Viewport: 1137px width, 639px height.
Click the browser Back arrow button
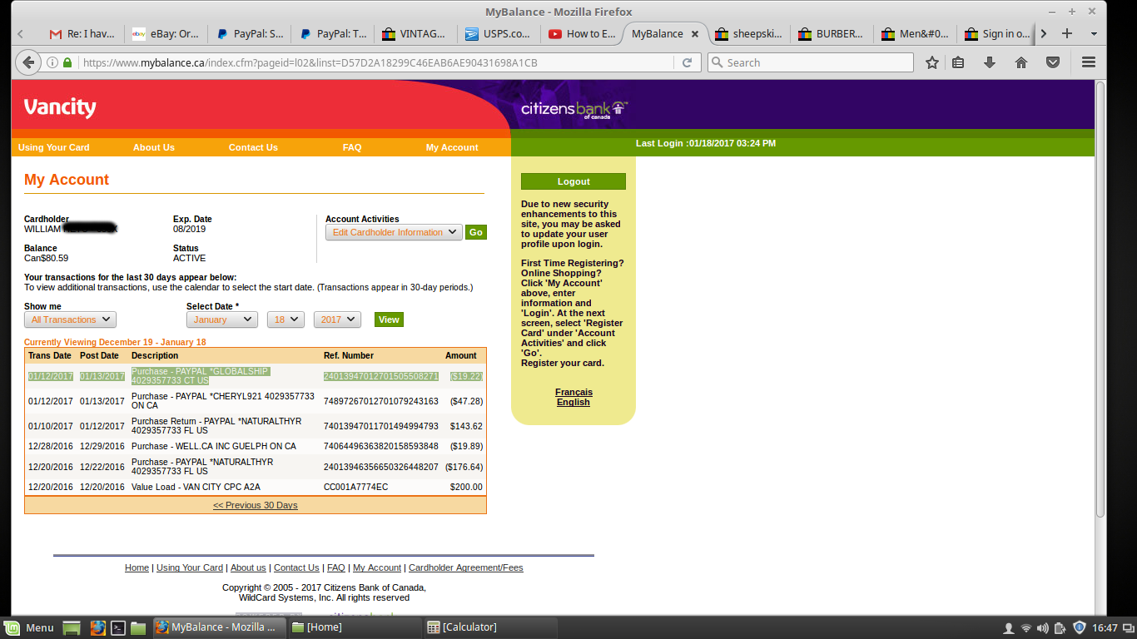tap(28, 62)
